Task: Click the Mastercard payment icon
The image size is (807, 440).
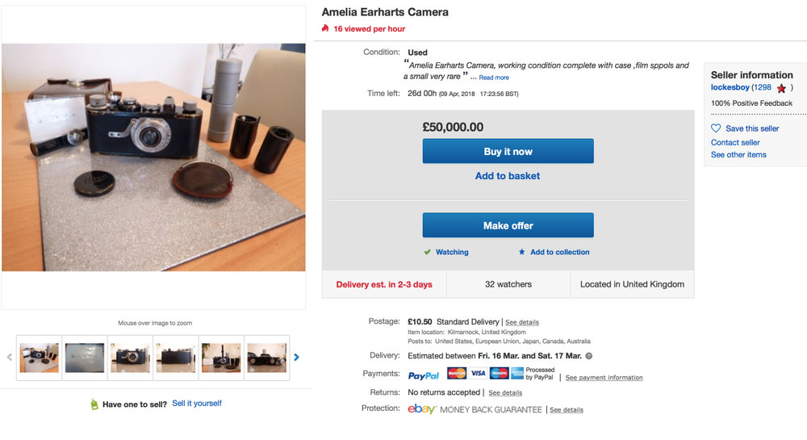Action: [x=456, y=374]
